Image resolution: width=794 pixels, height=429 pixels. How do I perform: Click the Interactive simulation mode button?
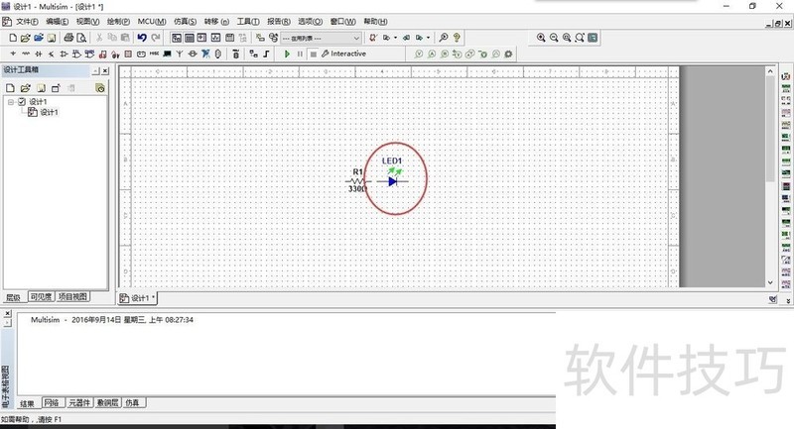tap(343, 54)
